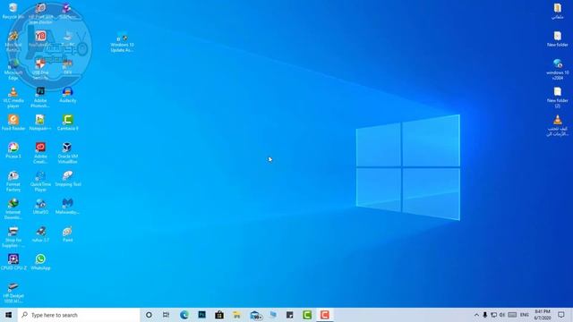Launch Microsoft Edge from the taskbar

(184, 315)
